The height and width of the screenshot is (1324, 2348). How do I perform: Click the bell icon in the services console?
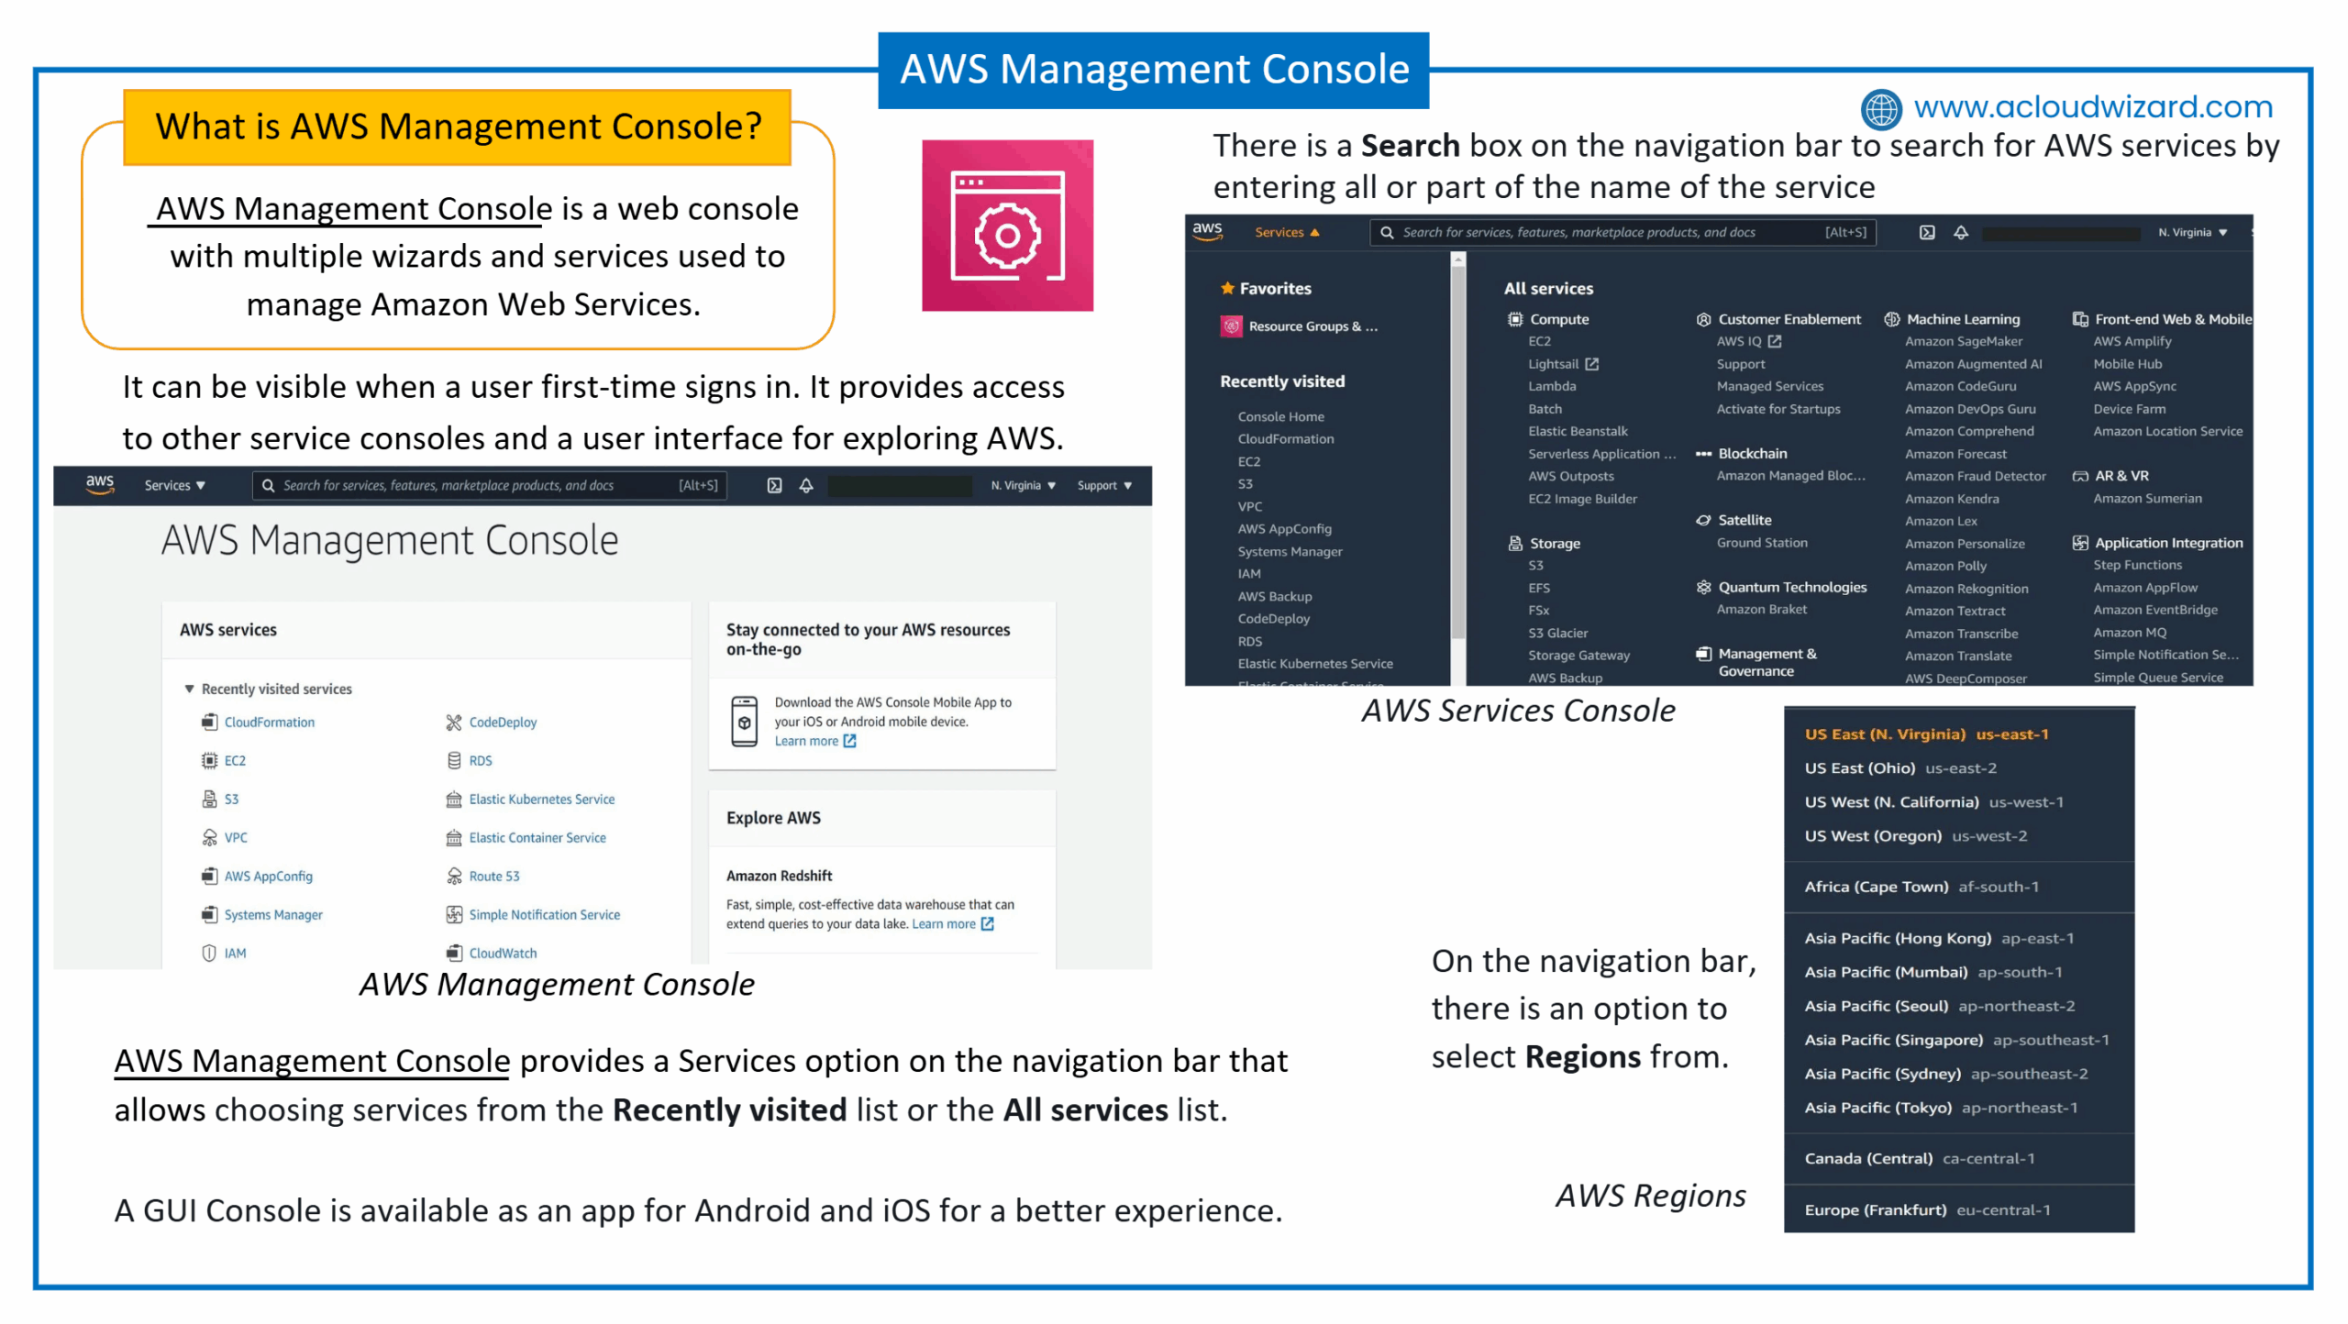[1961, 233]
